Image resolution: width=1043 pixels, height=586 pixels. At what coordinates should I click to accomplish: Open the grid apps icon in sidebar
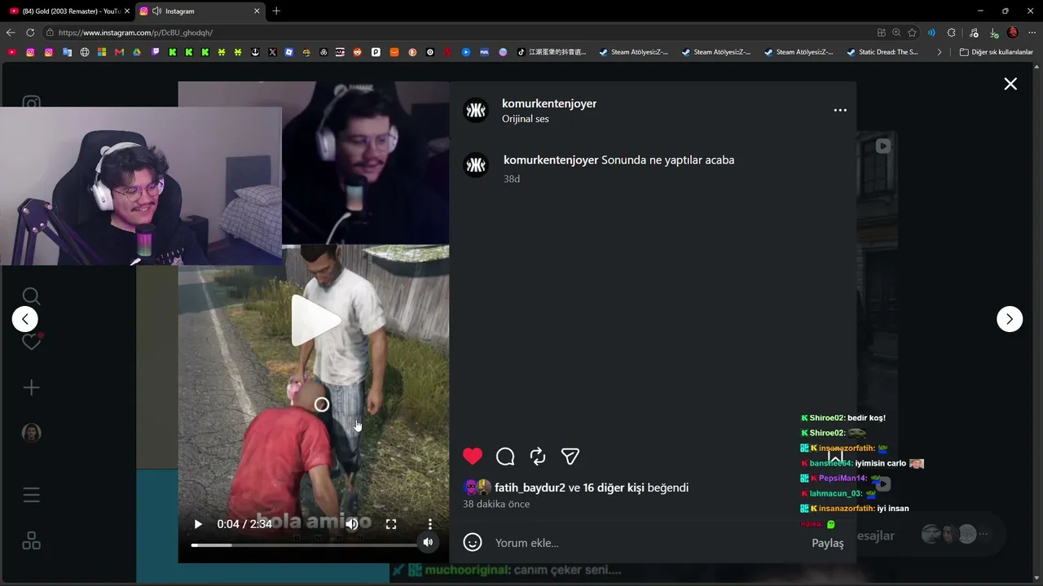pos(31,541)
